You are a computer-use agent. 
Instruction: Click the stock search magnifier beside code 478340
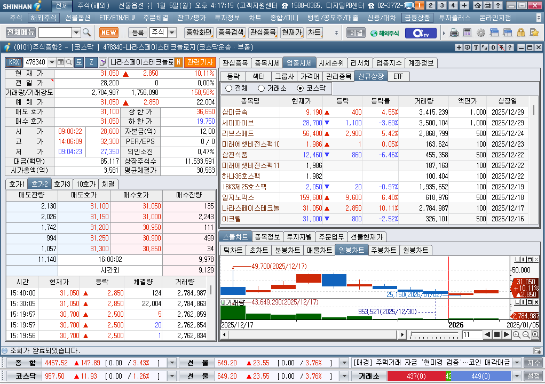coord(69,62)
